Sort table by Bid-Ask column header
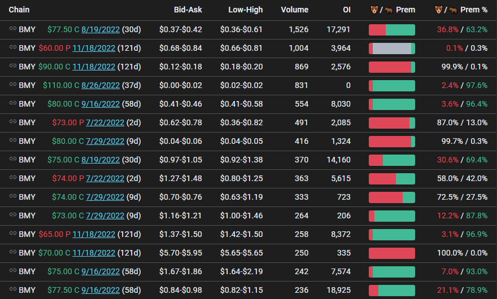Image resolution: width=497 pixels, height=299 pixels. [188, 10]
